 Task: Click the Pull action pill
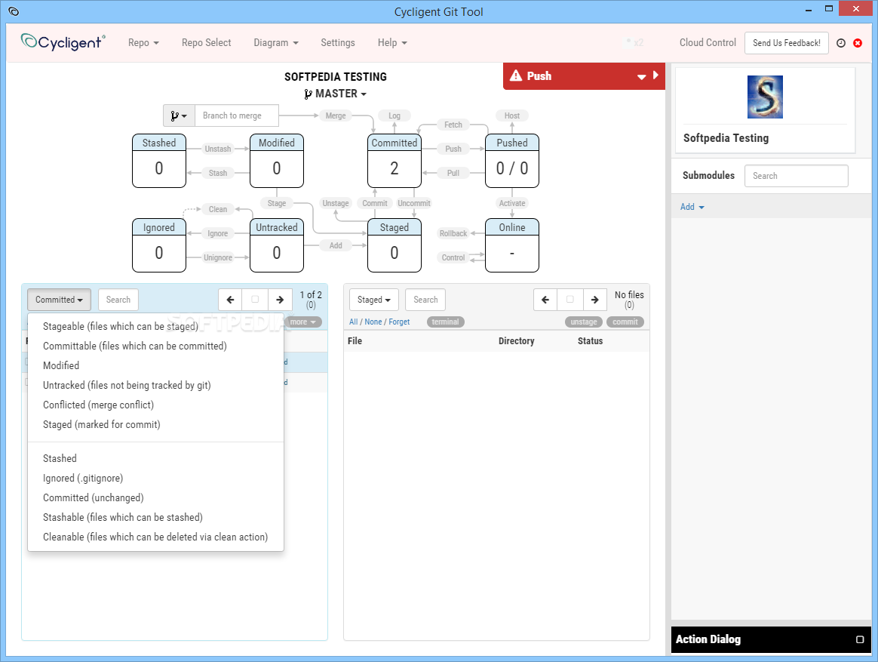point(453,173)
